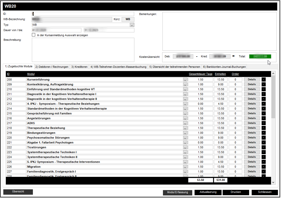Click minus icon for Angststörungen row

coord(264,118)
